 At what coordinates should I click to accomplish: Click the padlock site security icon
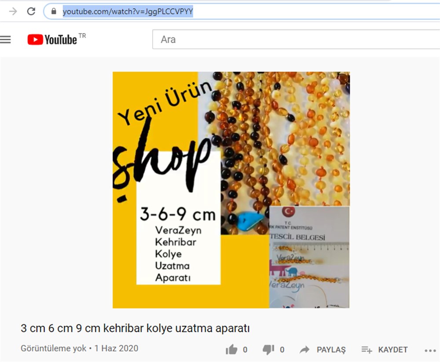(54, 11)
